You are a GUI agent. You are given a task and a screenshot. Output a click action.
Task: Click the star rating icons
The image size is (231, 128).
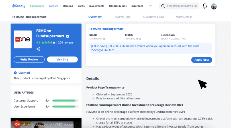point(48,42)
